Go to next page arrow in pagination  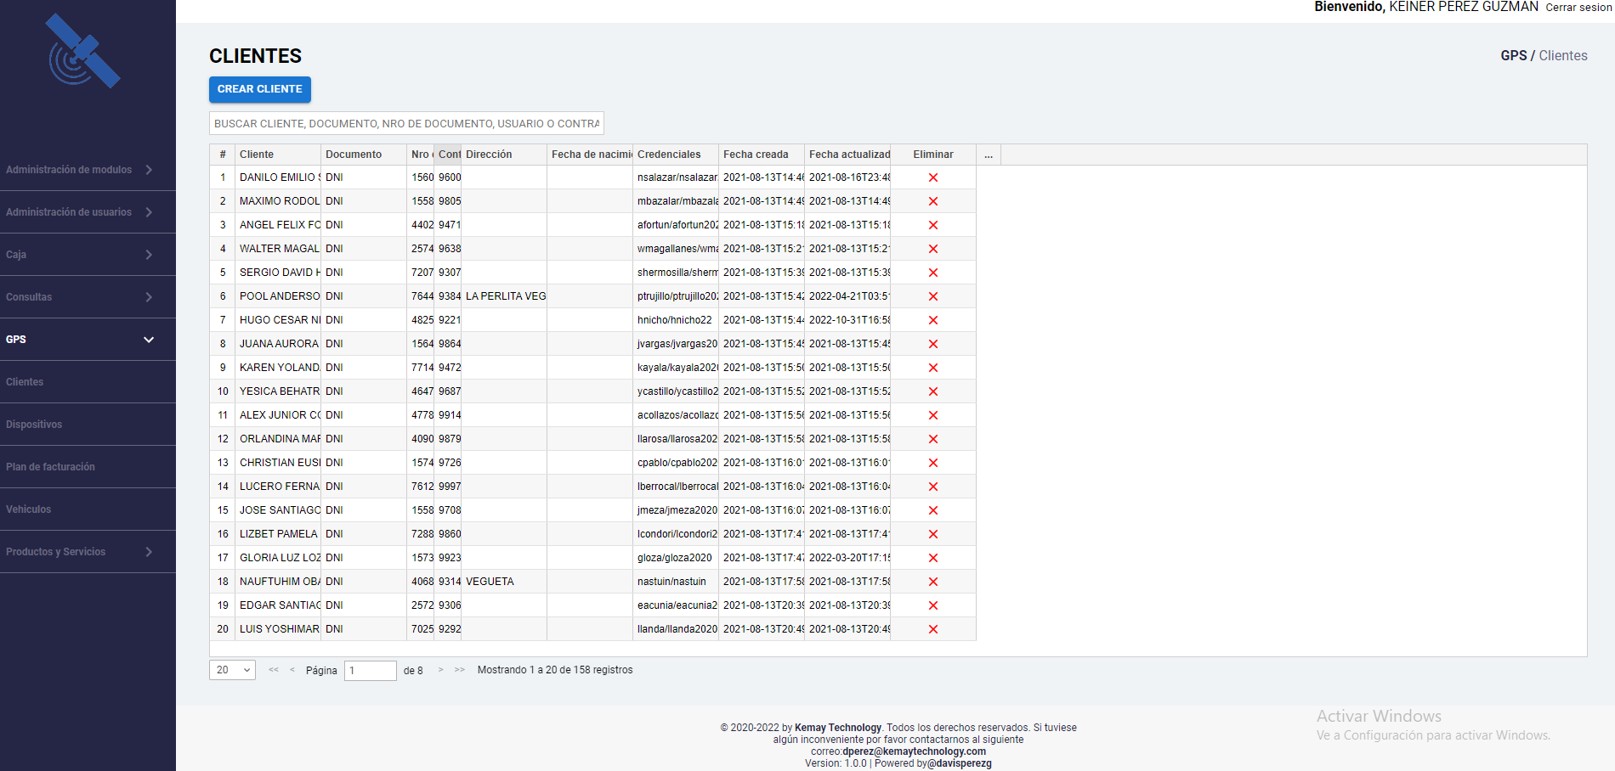[x=440, y=670]
